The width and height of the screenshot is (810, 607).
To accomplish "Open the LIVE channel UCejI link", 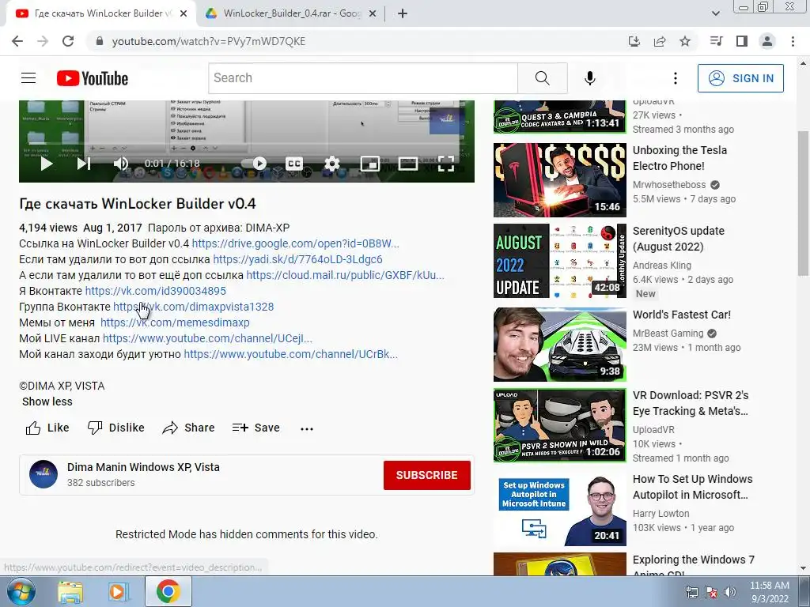I will pos(207,338).
